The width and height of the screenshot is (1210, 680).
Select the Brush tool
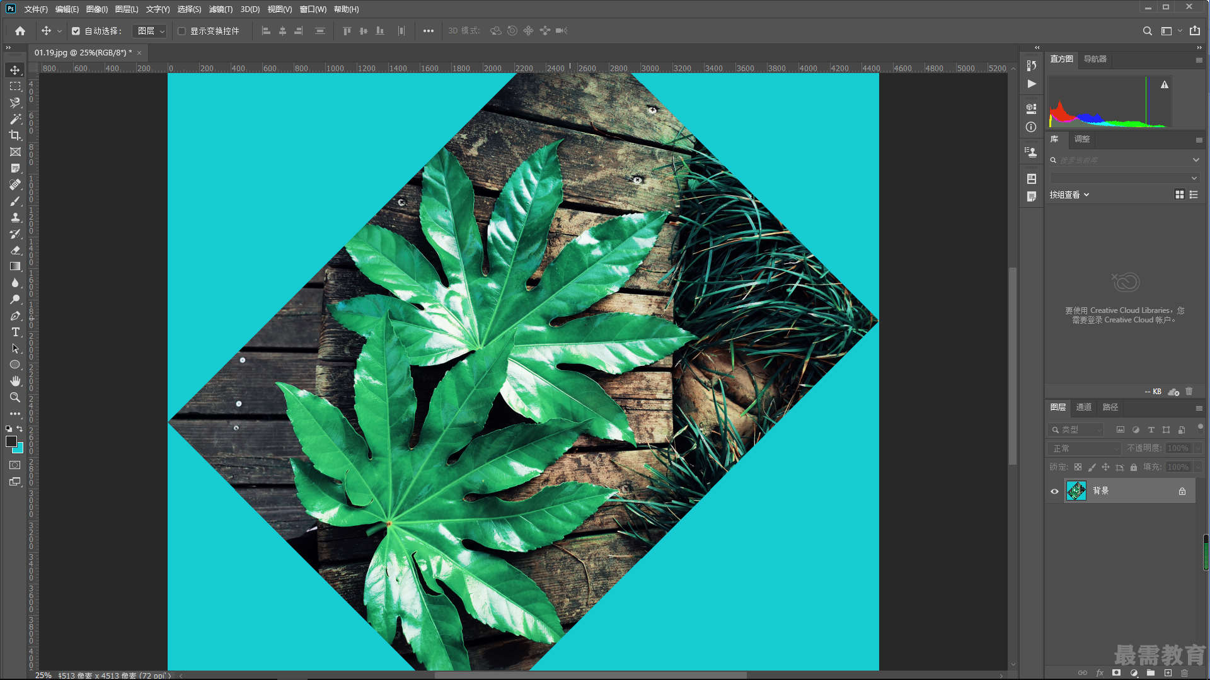(15, 201)
